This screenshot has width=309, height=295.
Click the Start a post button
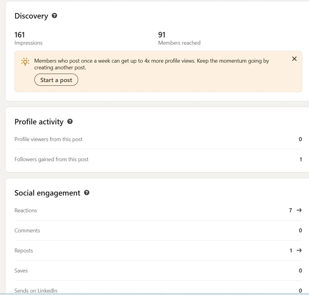pos(56,80)
